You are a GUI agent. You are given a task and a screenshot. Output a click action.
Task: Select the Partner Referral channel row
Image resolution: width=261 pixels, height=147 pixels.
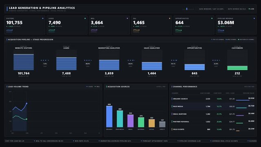click(x=213, y=122)
